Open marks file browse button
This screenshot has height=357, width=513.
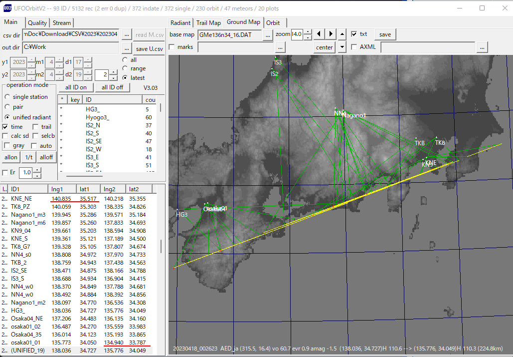coord(280,47)
